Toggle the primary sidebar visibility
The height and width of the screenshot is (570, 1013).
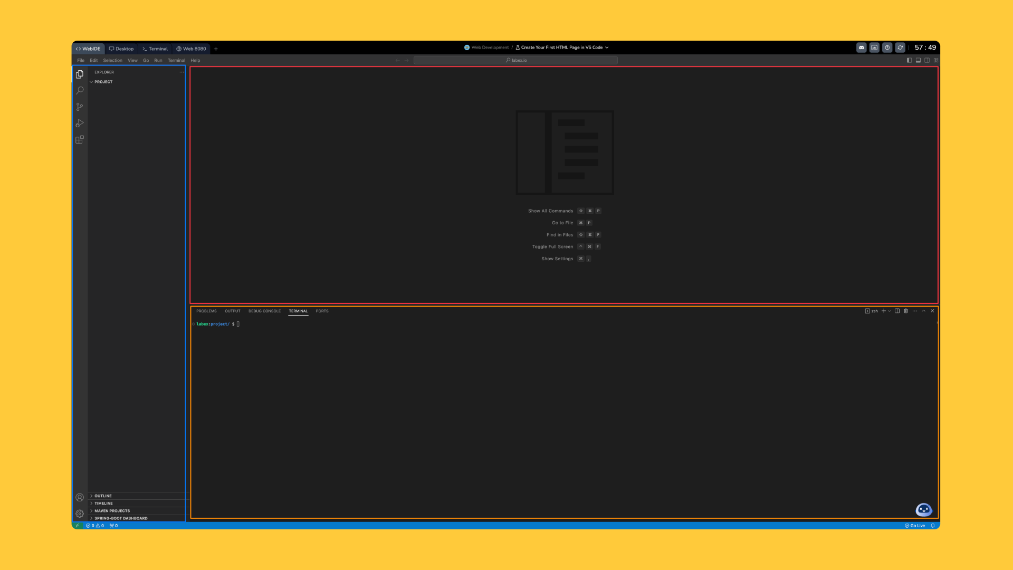click(x=909, y=60)
